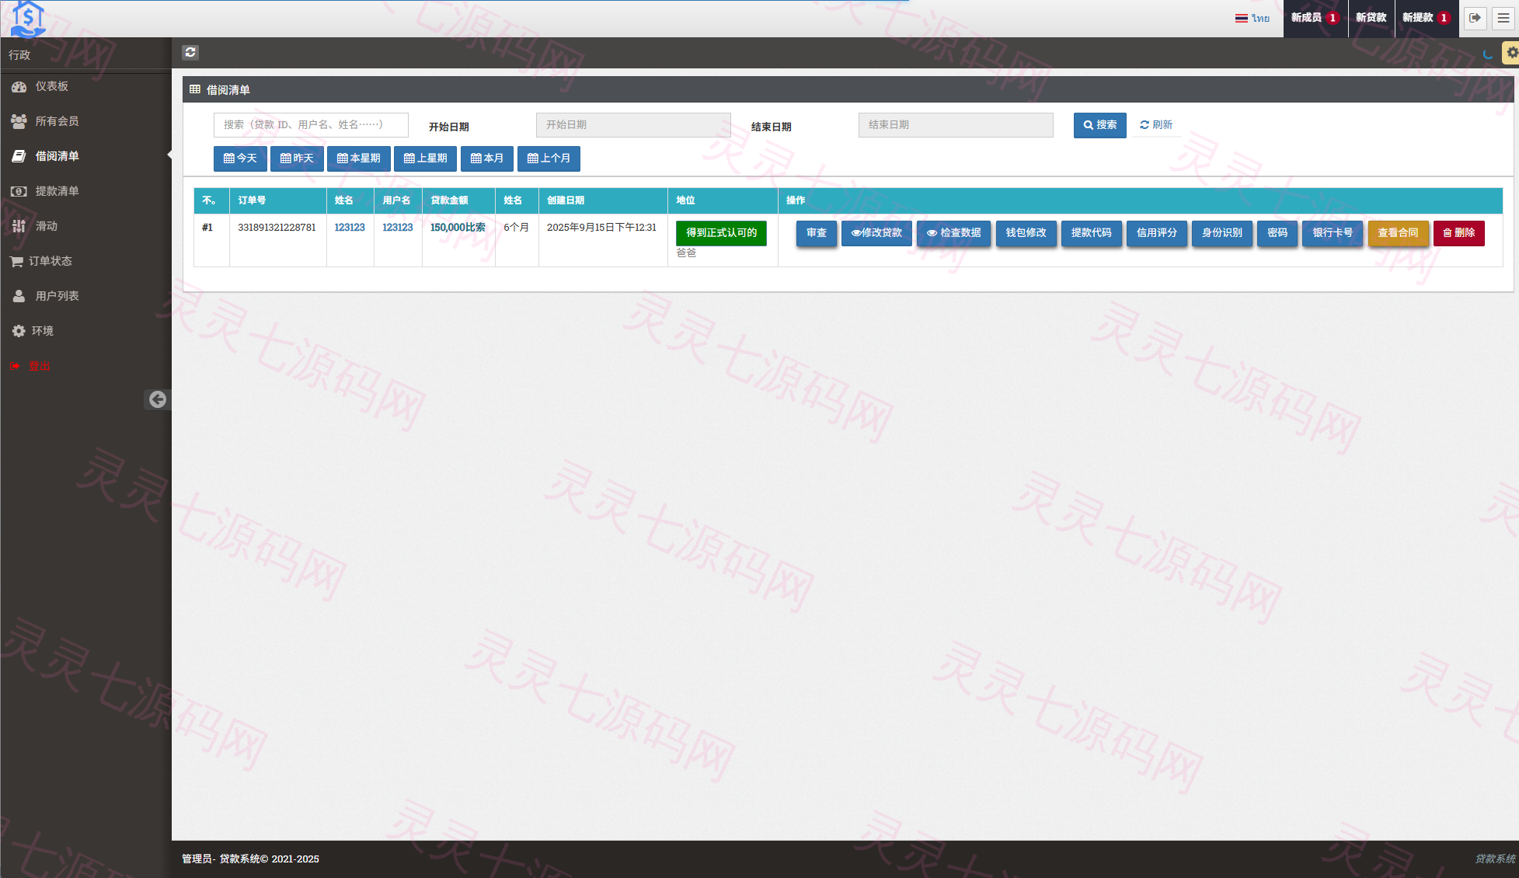The width and height of the screenshot is (1519, 878).
Task: Click the 开始日期 date field
Action: pyautogui.click(x=633, y=125)
